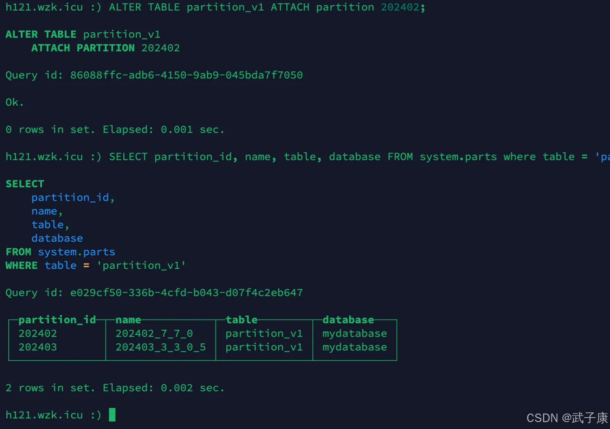Click the second query id starting with e029cf50
The width and height of the screenshot is (610, 429).
186,292
